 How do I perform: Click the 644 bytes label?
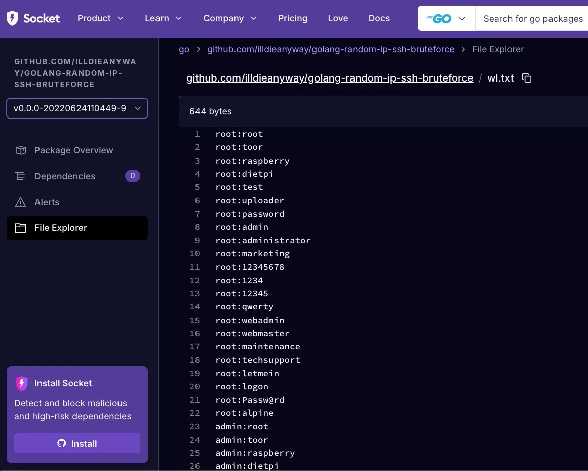[210, 111]
